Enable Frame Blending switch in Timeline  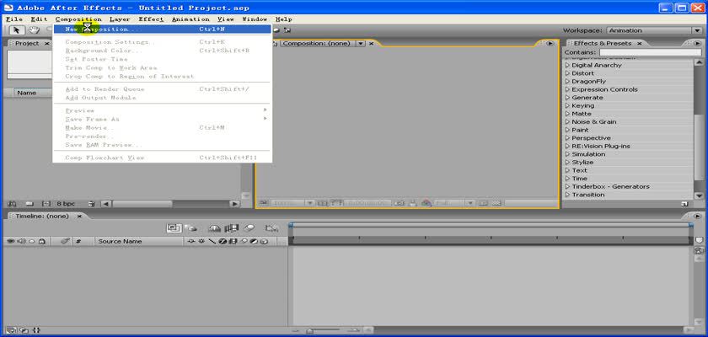[x=231, y=228]
